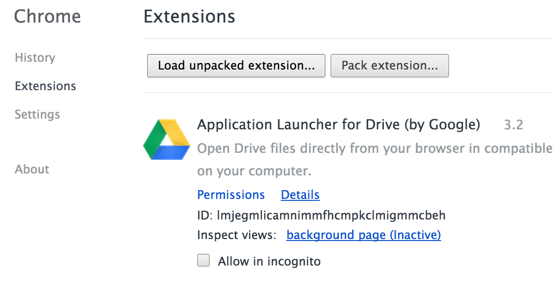Open the History page in sidebar

click(x=35, y=58)
